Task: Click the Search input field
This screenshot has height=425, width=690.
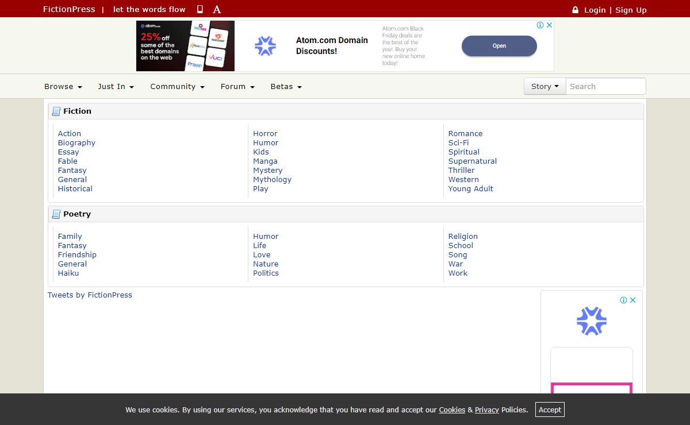Action: click(x=605, y=87)
